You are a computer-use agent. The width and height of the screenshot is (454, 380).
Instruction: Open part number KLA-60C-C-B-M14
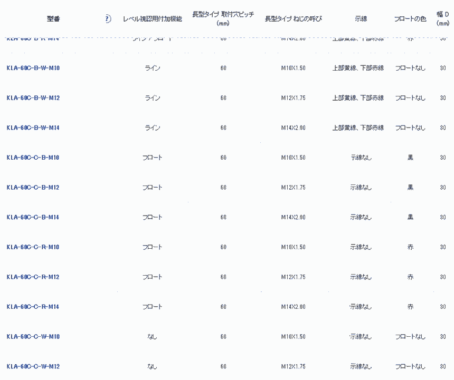pyautogui.click(x=33, y=217)
